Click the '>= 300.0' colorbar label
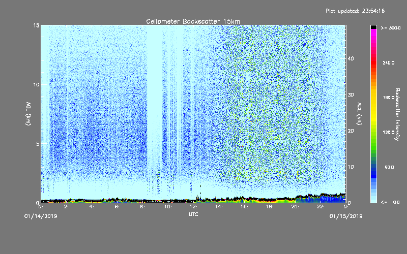Image resolution: width=407 pixels, height=254 pixels. tap(391, 28)
